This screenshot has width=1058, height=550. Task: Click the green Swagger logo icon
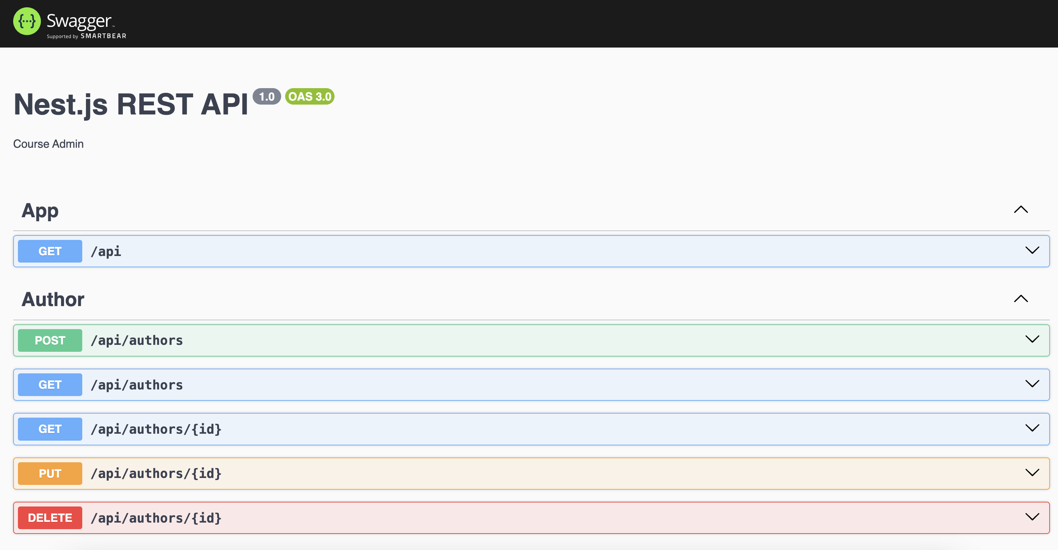(27, 21)
